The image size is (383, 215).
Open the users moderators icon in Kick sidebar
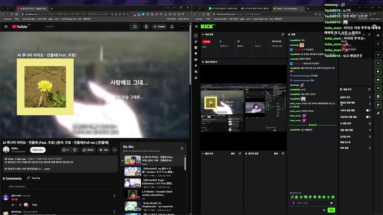click(196, 72)
